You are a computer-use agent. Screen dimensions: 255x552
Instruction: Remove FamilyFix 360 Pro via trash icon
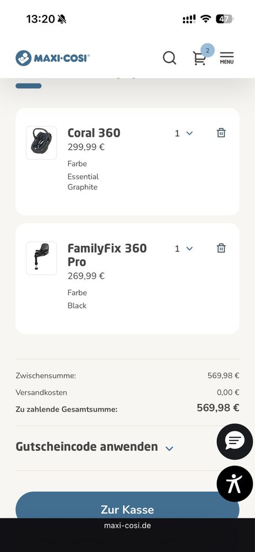coord(221,248)
